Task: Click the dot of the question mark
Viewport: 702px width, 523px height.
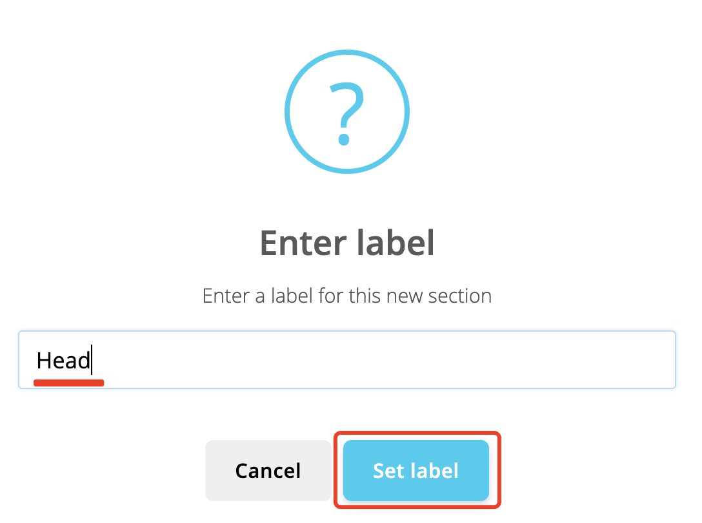Action: (344, 140)
